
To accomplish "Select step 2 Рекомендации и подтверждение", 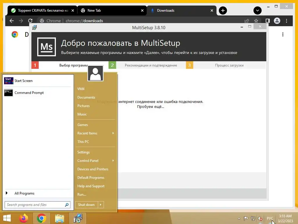I will click(x=147, y=65).
